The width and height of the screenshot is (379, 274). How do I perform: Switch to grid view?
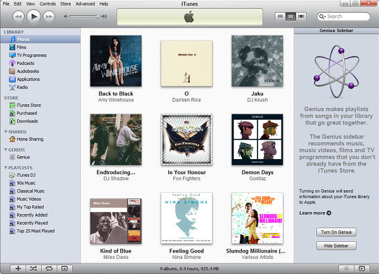click(290, 16)
